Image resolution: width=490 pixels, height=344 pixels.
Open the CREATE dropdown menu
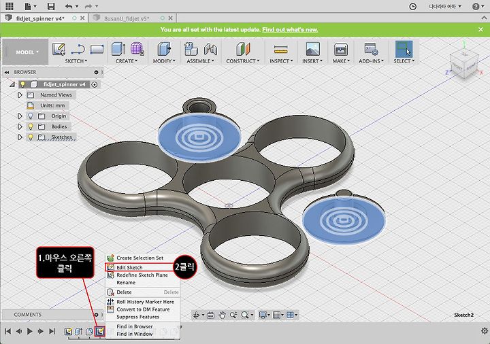coord(127,61)
